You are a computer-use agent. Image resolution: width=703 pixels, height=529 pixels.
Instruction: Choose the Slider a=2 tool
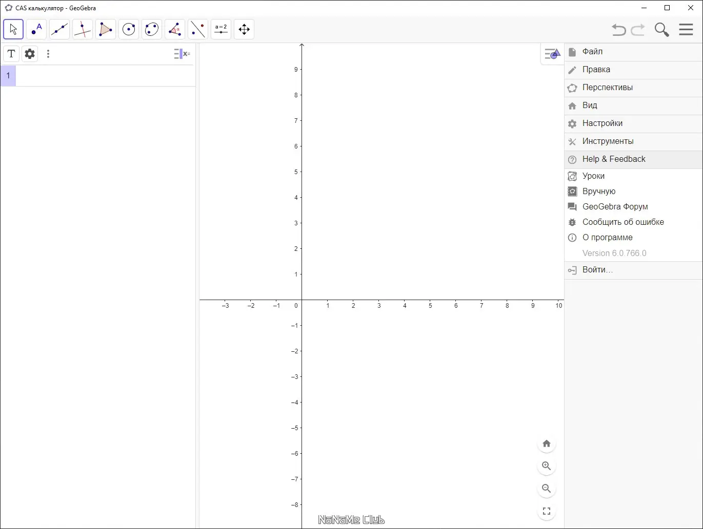[221, 29]
